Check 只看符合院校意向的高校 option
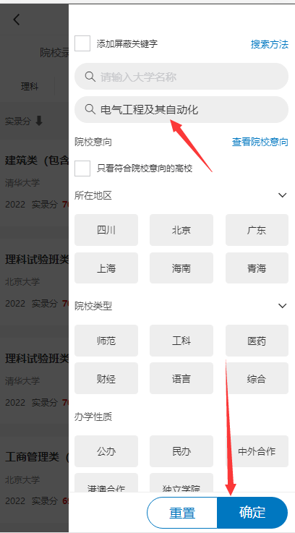 pyautogui.click(x=82, y=169)
